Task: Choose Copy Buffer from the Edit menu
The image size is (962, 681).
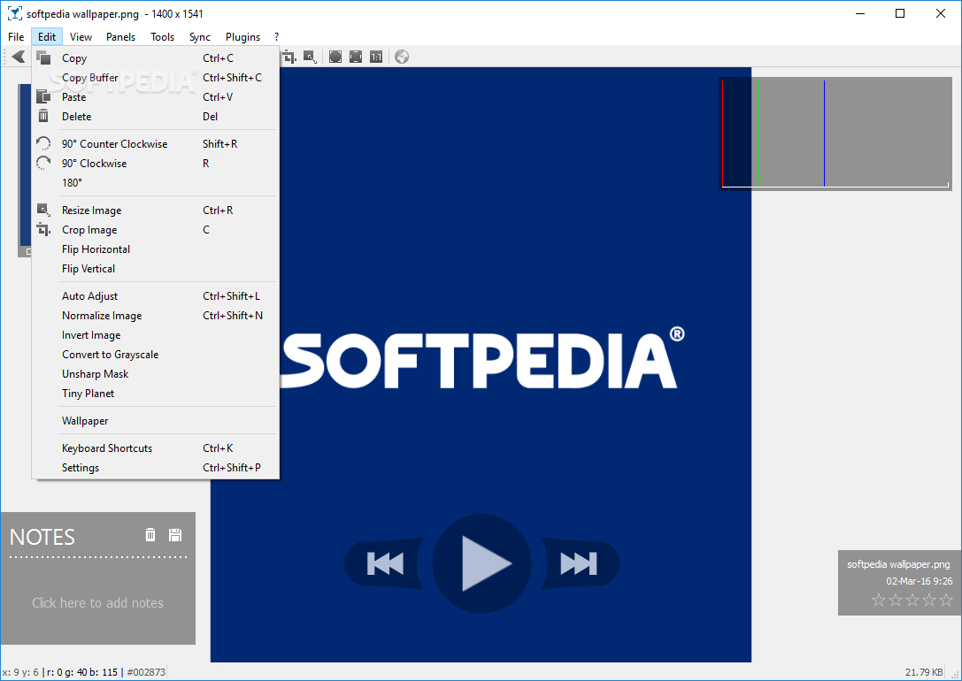Action: pyautogui.click(x=156, y=78)
